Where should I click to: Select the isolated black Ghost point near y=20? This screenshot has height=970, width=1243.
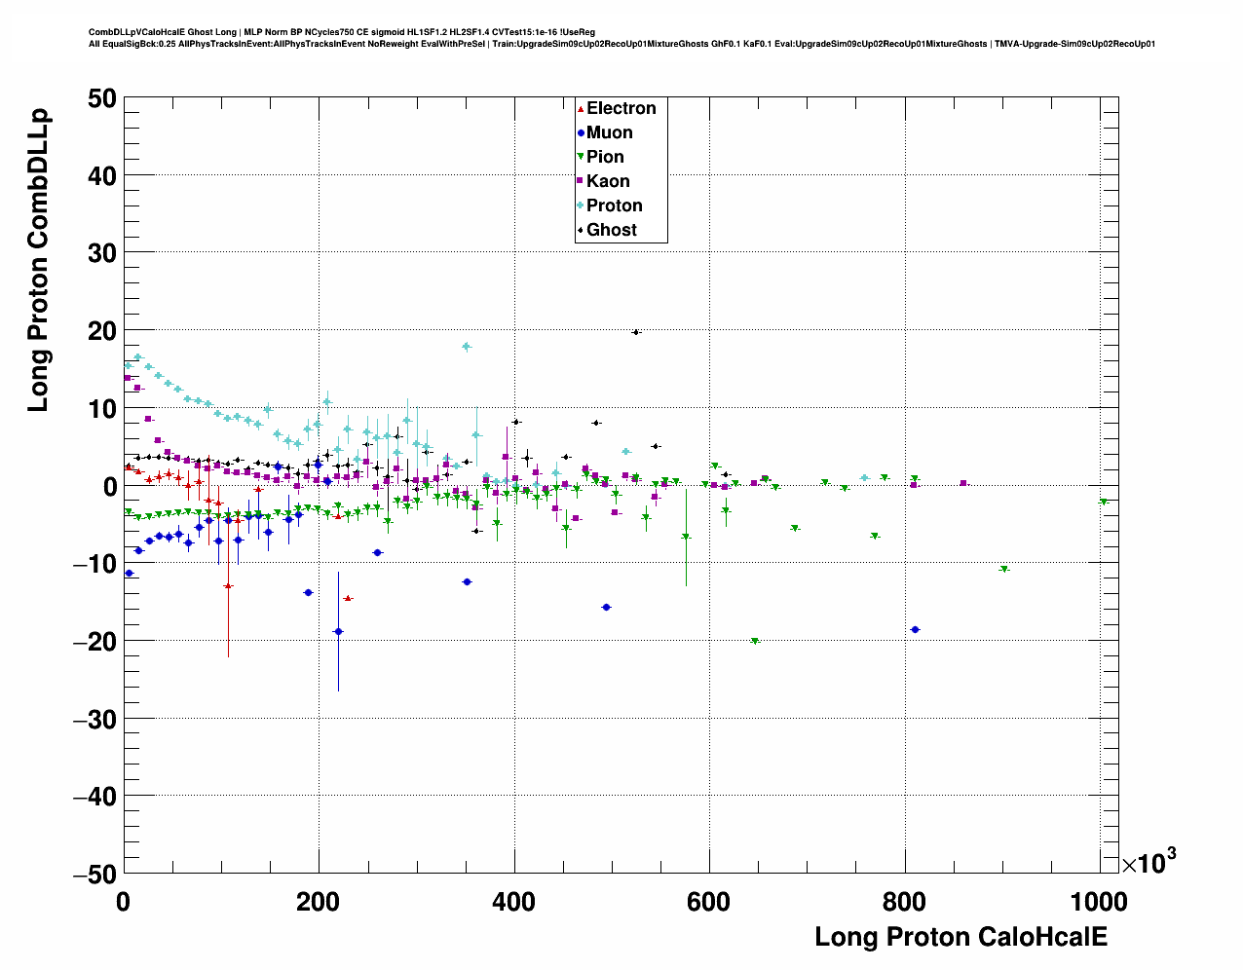[x=636, y=332]
